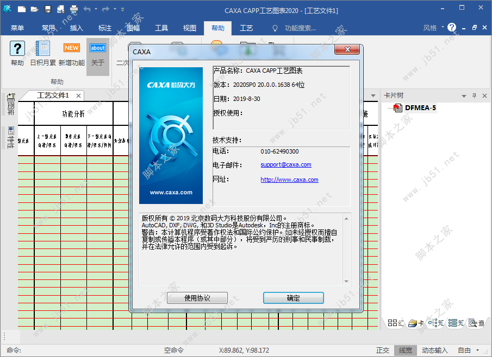Click the 使用协议 button
The image size is (492, 357).
(197, 298)
